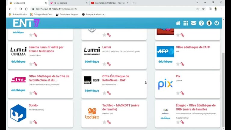Open the user profile avatar icon
231x130 pixels.
209,23
